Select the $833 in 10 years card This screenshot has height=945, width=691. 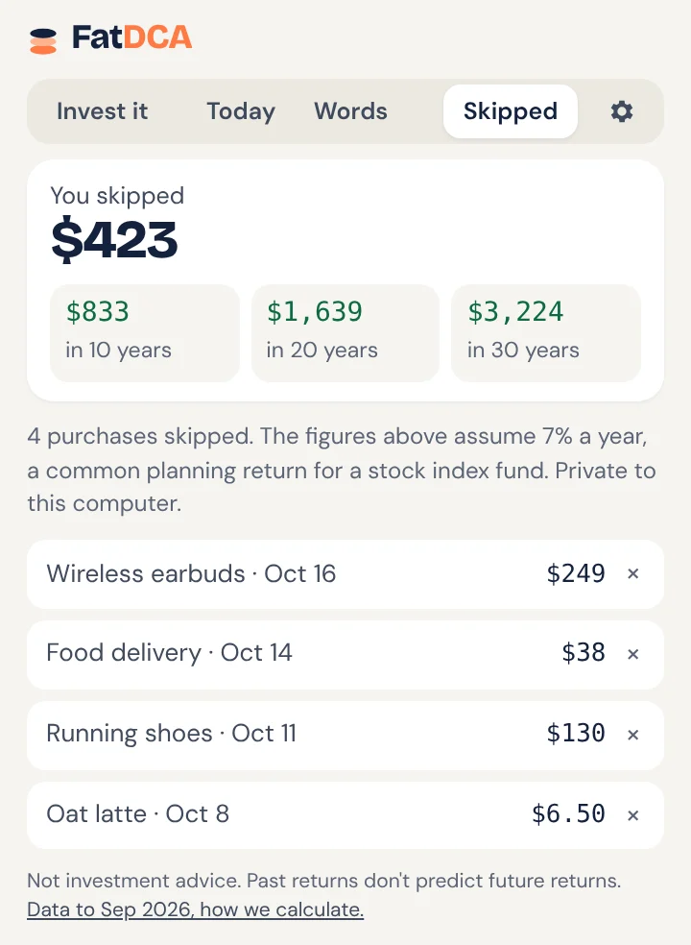coord(145,333)
